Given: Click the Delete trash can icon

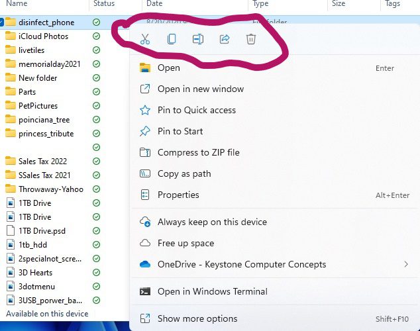Looking at the screenshot, I should click(251, 39).
